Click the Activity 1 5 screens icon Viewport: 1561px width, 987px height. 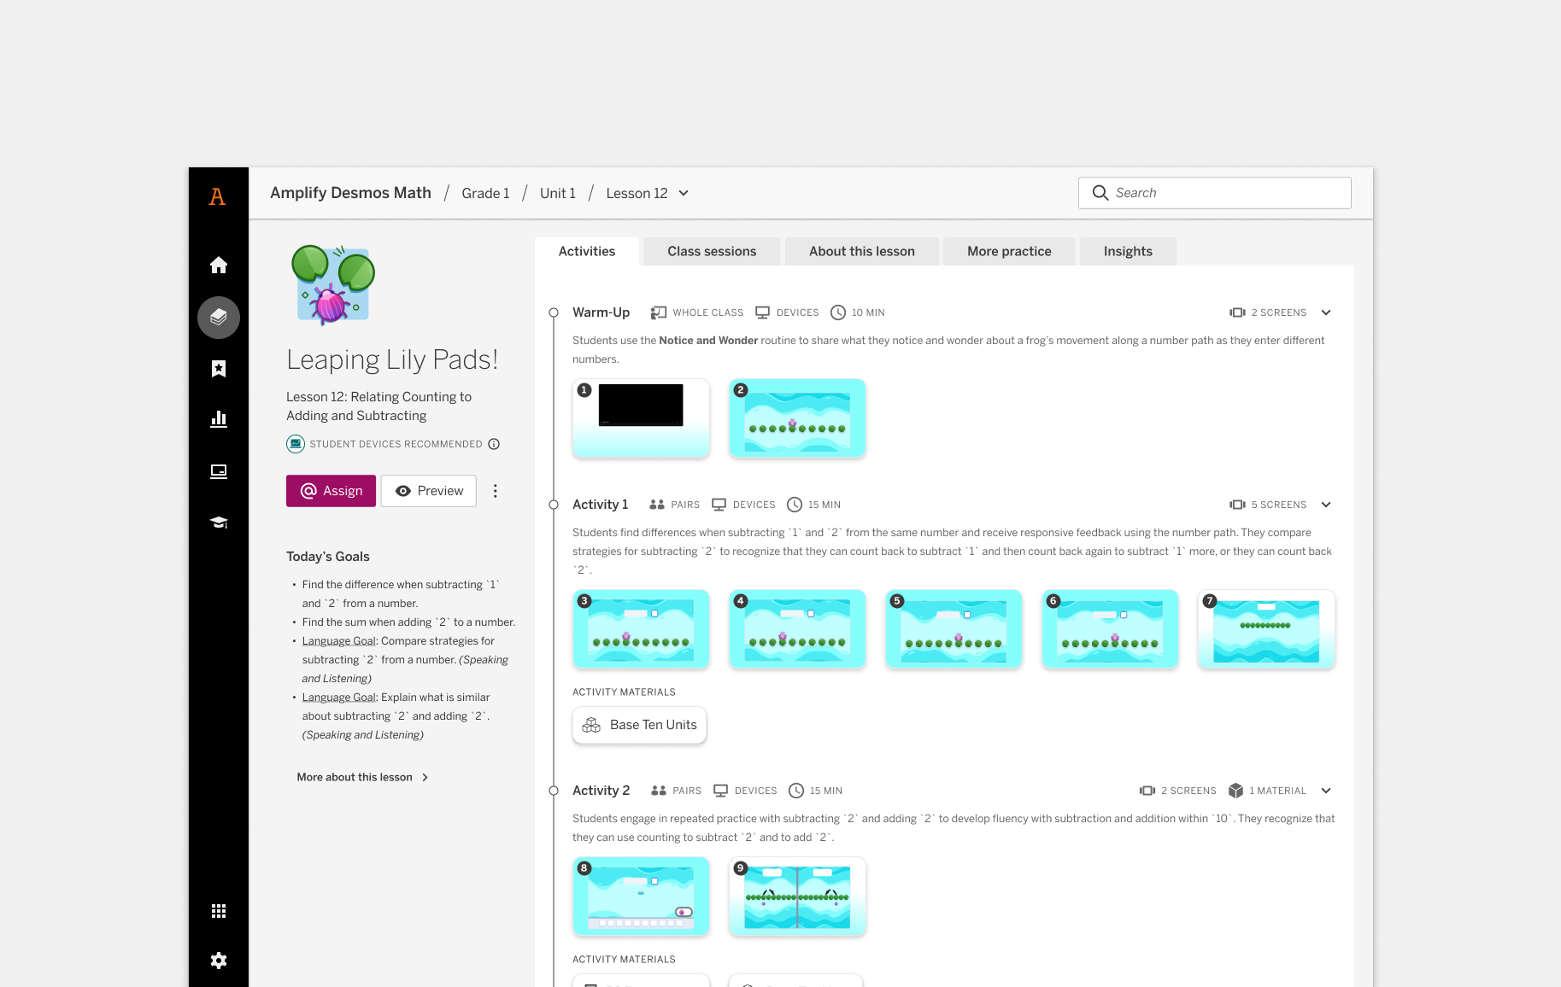[1237, 505]
